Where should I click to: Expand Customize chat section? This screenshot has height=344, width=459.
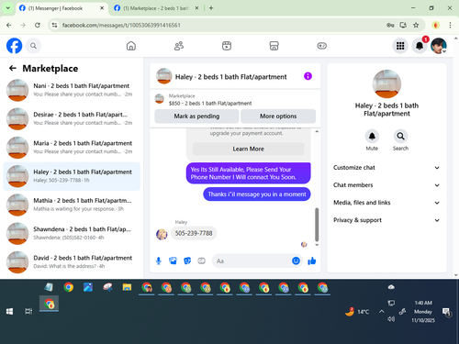point(386,168)
